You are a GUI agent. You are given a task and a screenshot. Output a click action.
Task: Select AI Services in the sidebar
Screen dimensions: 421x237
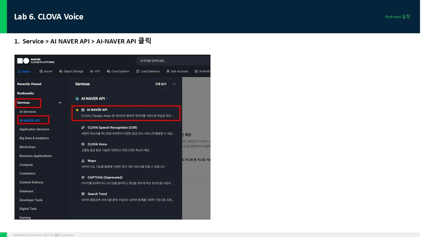tap(28, 112)
